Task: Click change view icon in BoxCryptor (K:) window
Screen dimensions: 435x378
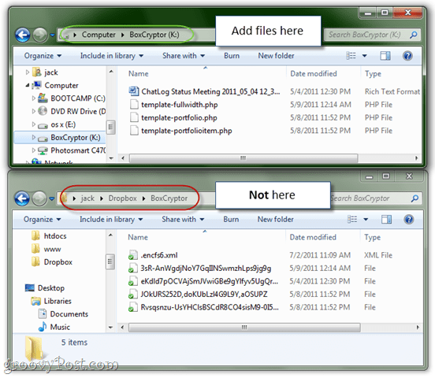Action: click(351, 56)
